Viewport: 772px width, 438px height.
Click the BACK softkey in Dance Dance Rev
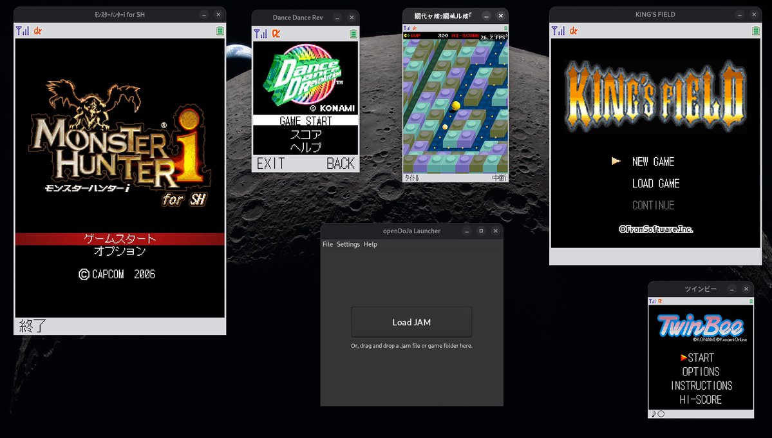[341, 164]
